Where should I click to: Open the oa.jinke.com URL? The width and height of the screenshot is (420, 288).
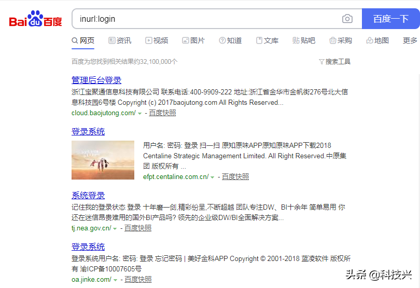[91, 279]
